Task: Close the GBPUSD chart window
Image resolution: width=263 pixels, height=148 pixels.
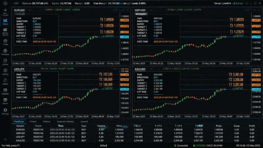Action: 259,10
